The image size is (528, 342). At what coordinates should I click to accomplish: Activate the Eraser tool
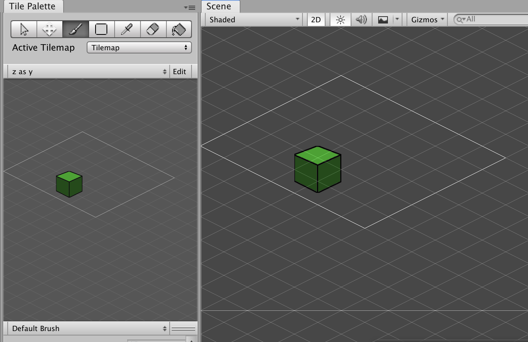(153, 29)
